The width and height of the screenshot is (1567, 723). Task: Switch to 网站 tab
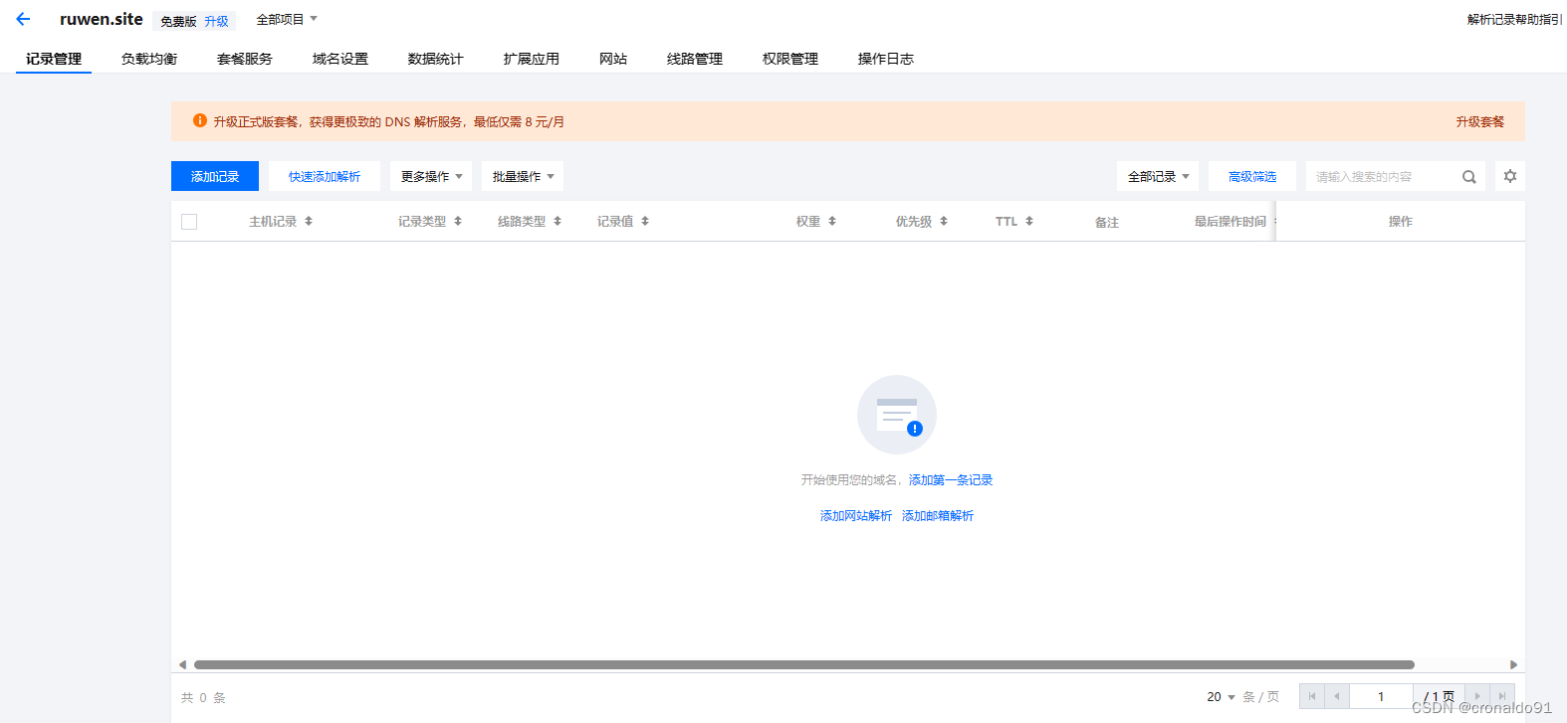(613, 59)
